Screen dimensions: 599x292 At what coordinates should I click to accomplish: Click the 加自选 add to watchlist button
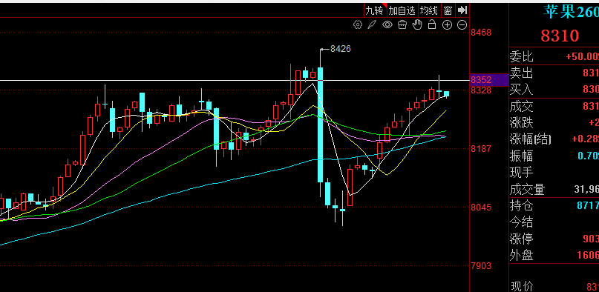(402, 10)
